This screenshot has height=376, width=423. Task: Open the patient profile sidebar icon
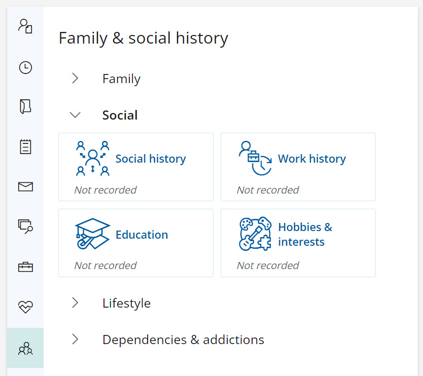[x=25, y=26]
